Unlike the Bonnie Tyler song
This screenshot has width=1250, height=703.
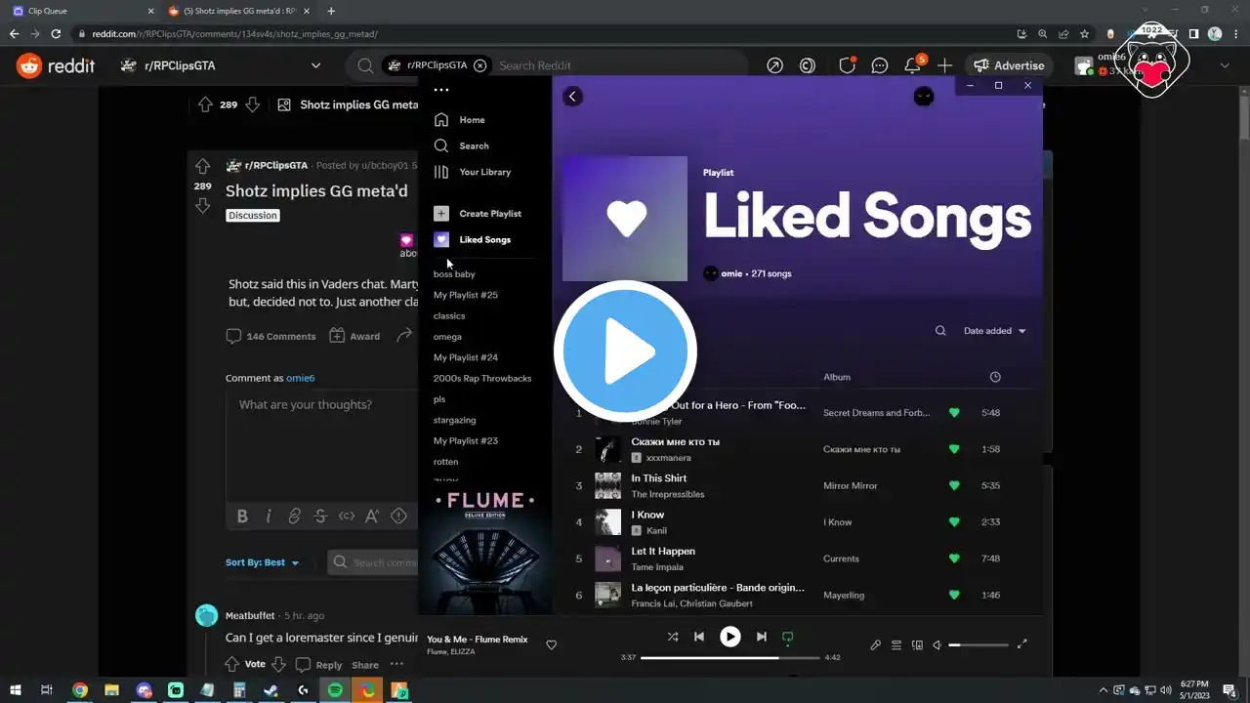pyautogui.click(x=954, y=413)
